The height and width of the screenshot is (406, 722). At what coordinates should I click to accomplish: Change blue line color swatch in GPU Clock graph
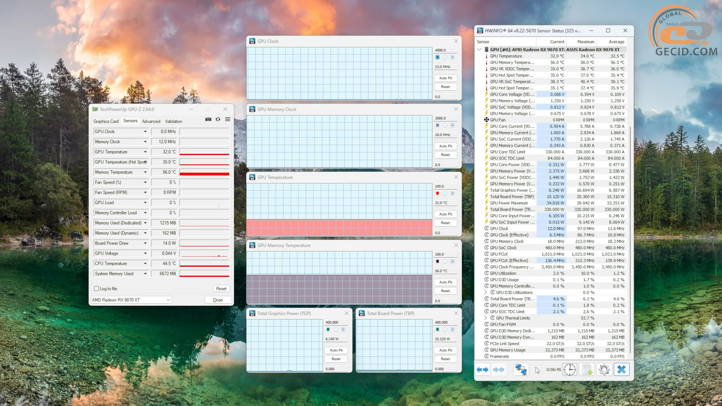tap(437, 57)
